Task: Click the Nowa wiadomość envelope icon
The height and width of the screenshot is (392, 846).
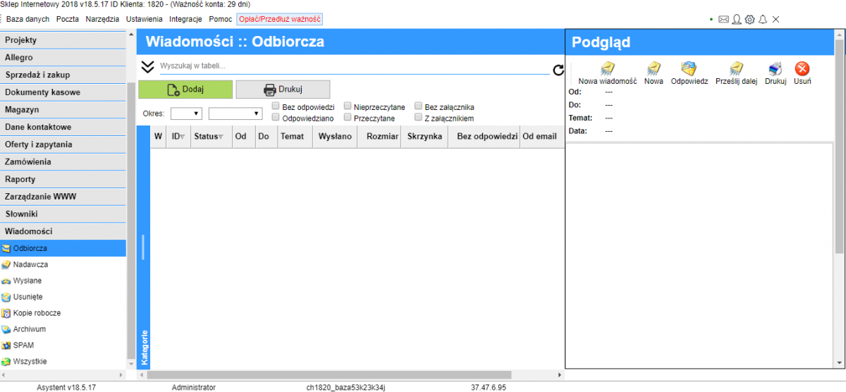Action: 608,68
